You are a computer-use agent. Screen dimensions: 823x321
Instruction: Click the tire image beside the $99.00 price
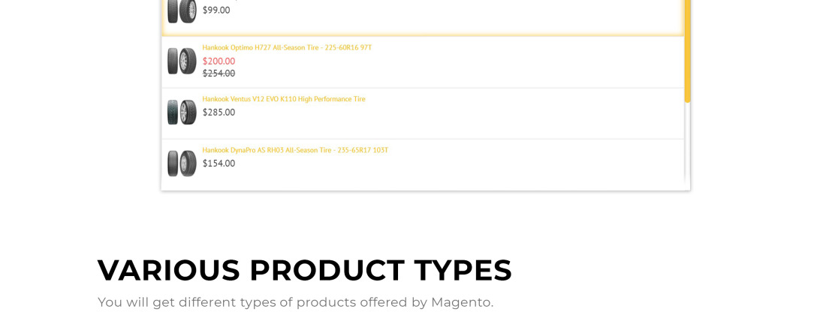click(x=182, y=10)
